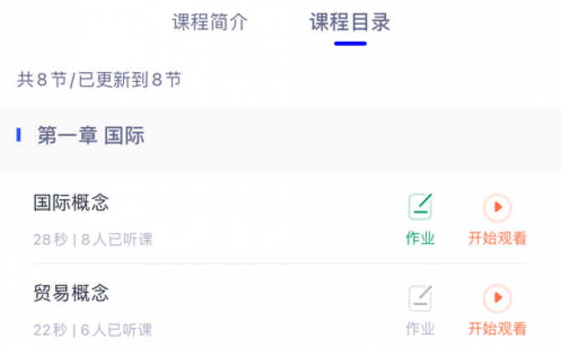The image size is (561, 347).
Task: Play the 贸易概念 lesson via play icon
Action: (497, 298)
